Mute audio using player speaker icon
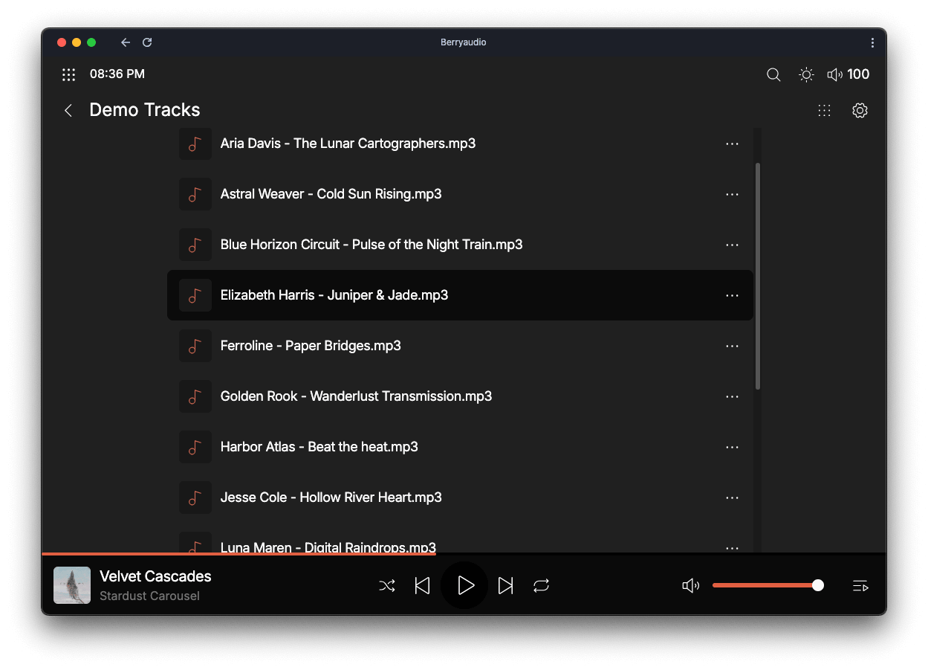This screenshot has height=670, width=928. click(x=690, y=586)
